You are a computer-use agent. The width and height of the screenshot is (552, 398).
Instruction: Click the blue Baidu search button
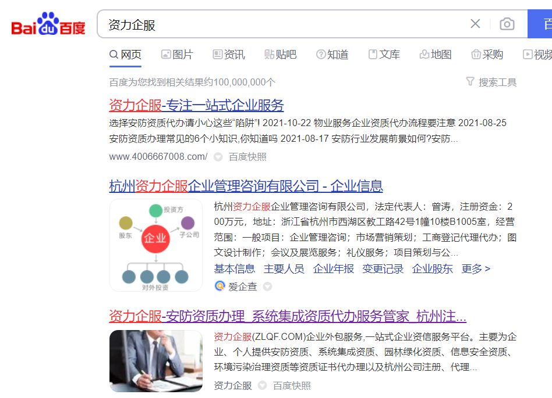click(540, 24)
